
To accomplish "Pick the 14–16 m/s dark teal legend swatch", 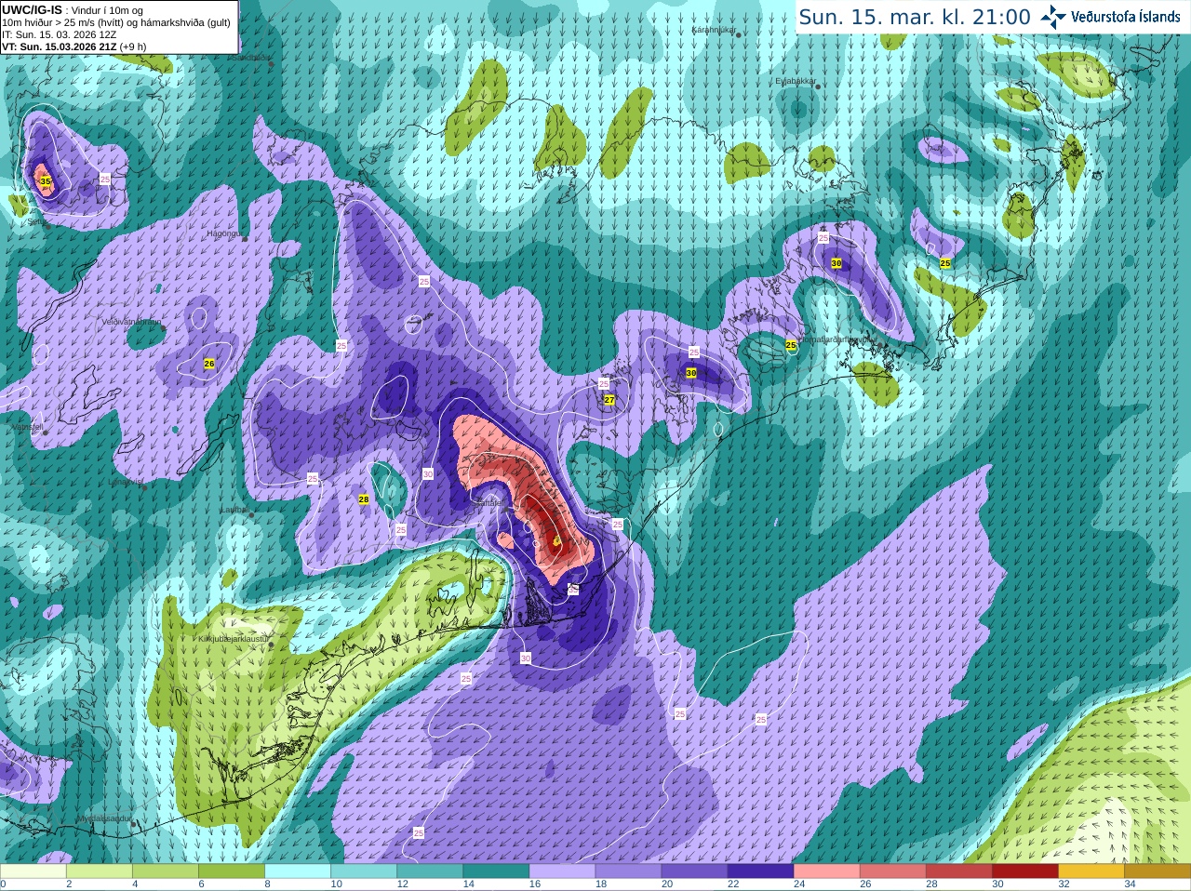I will [496, 871].
